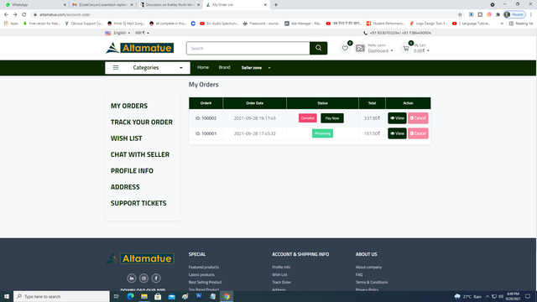537x302 pixels.
Task: Click the hamburger icon in Categories
Action: pos(116,68)
